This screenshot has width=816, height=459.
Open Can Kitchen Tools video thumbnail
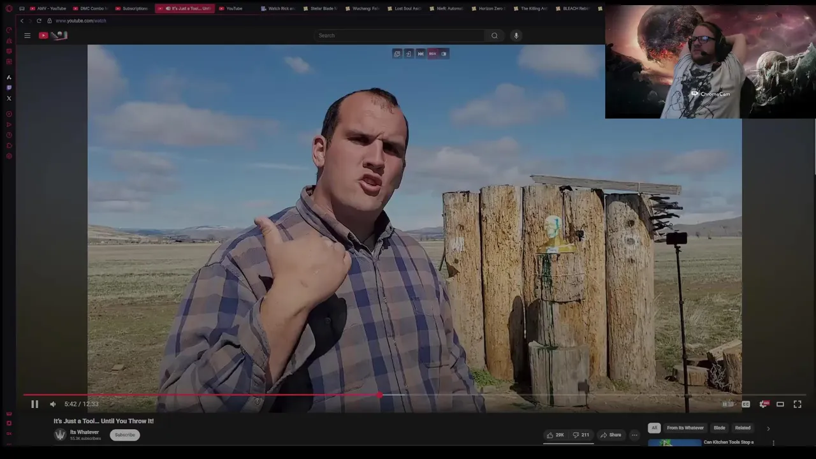coord(674,443)
